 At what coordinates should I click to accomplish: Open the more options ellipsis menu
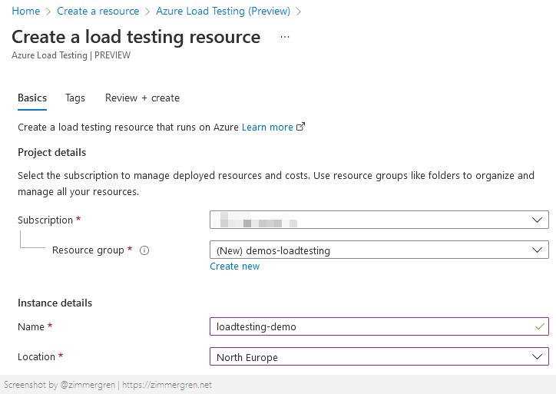tap(285, 38)
